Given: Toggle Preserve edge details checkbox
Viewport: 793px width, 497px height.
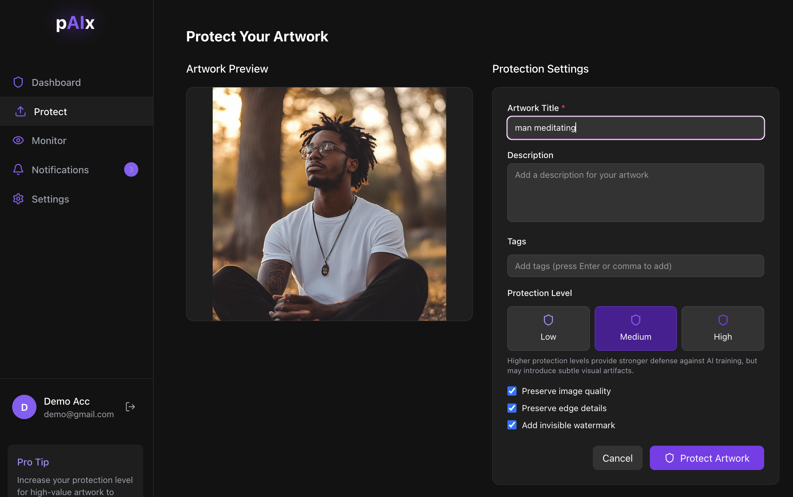Looking at the screenshot, I should click(512, 408).
